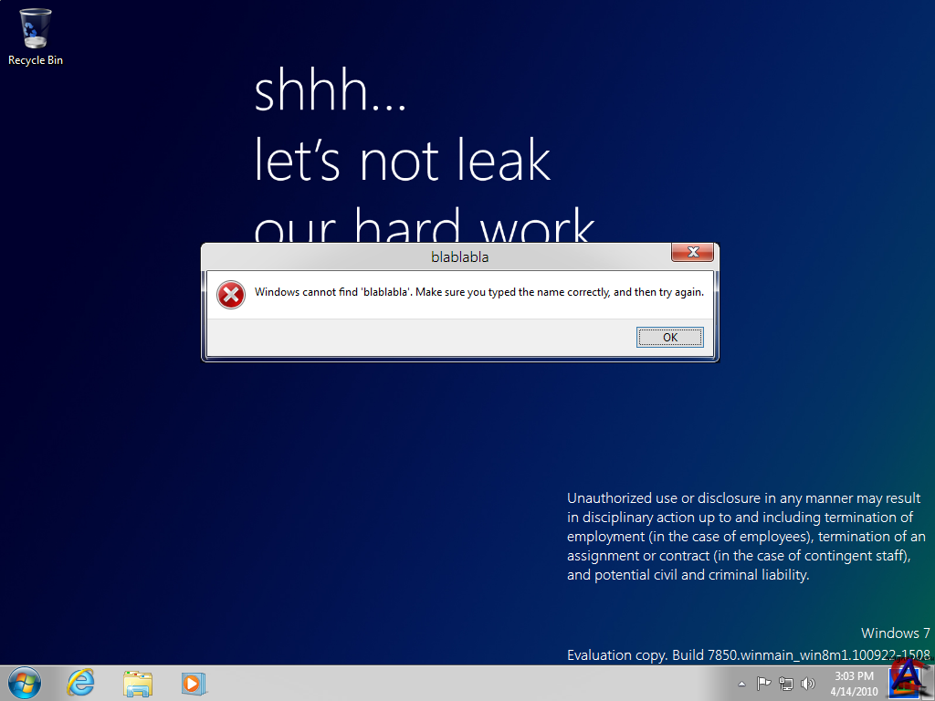Viewport: 935px width, 701px height.
Task: Click the red error icon in dialog
Action: click(x=231, y=293)
